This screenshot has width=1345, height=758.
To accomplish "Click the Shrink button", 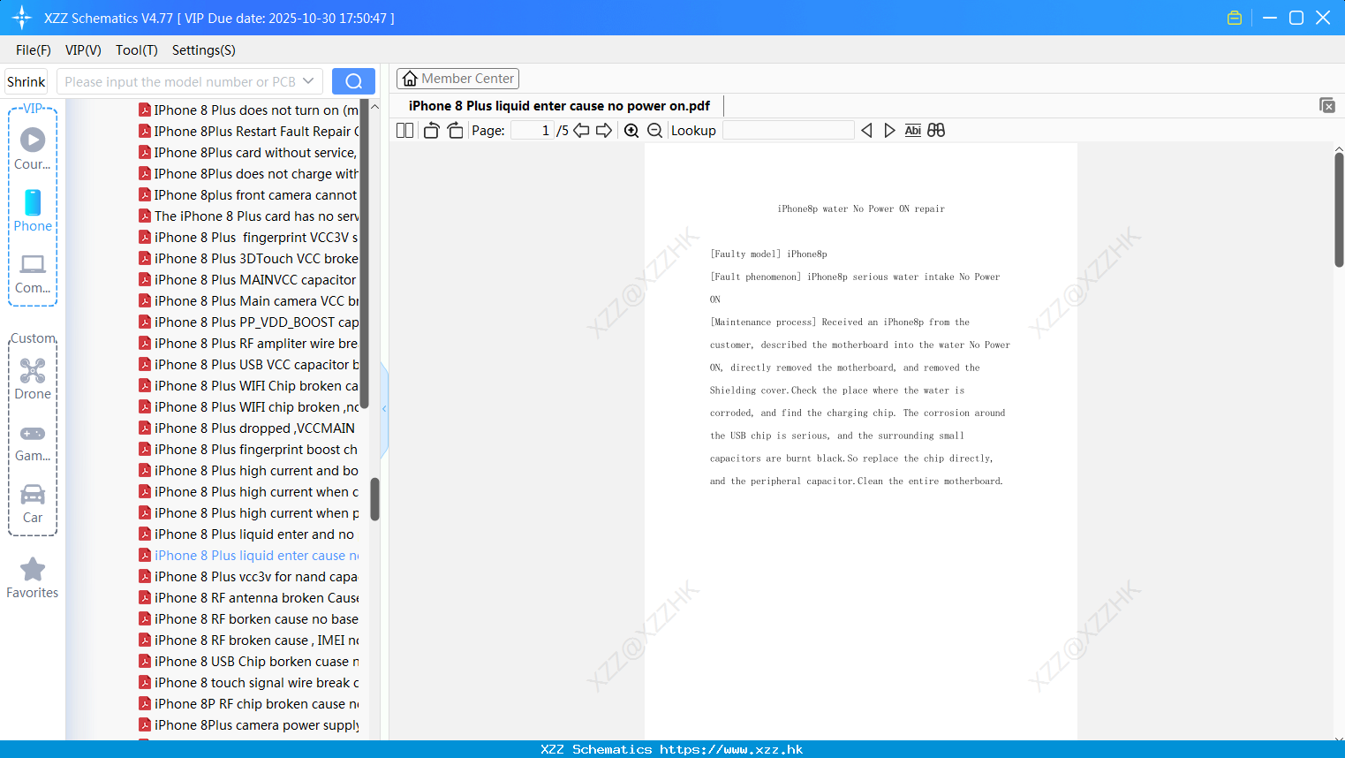I will click(x=26, y=81).
